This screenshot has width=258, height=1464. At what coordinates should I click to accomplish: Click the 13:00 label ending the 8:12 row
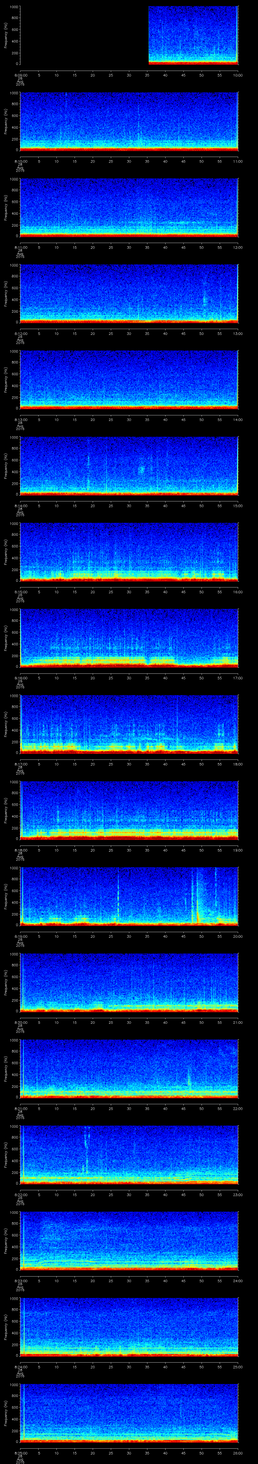click(238, 334)
